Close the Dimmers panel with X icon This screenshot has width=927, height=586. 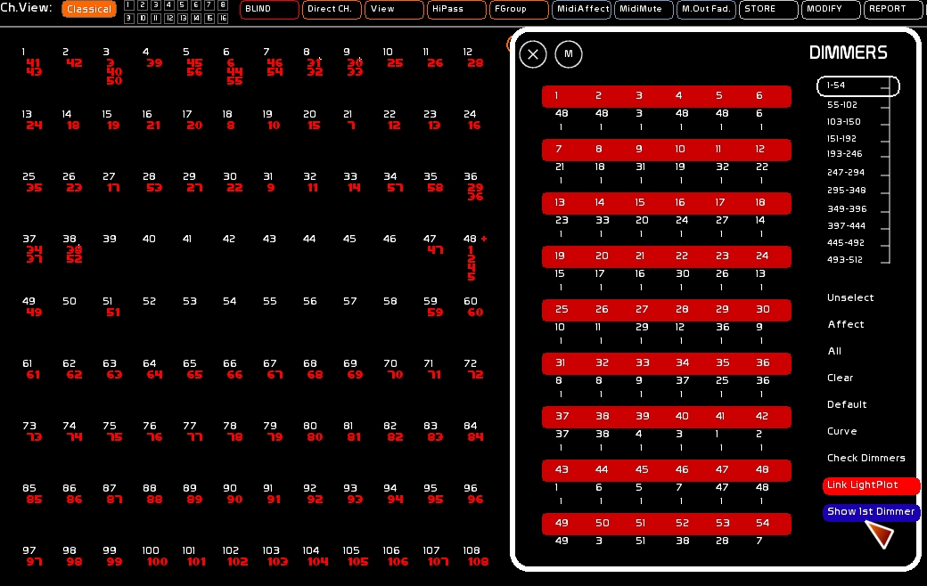[x=533, y=54]
